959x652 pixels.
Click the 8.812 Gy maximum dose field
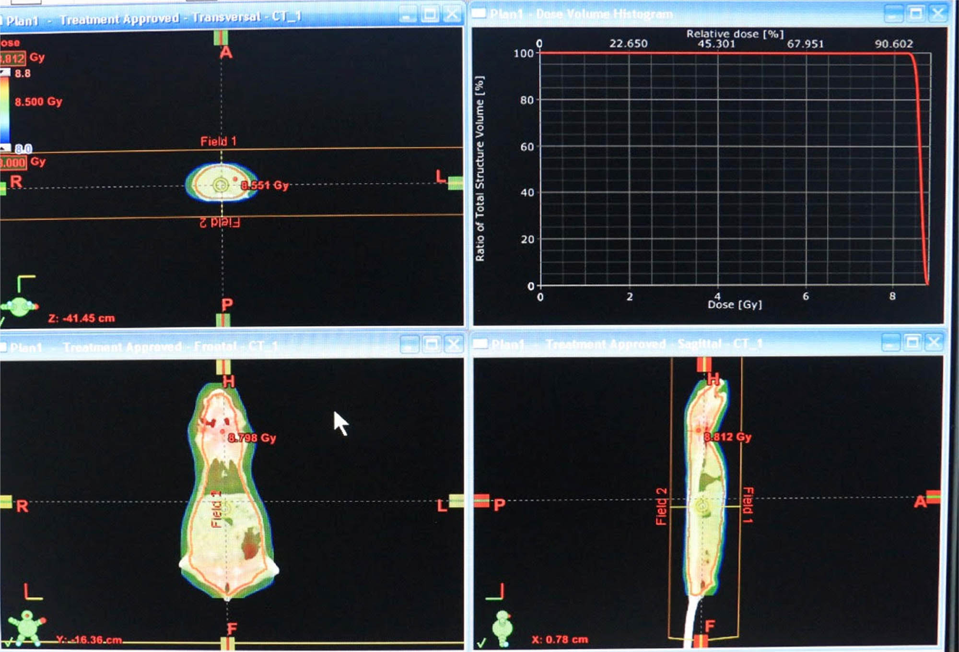tap(12, 59)
